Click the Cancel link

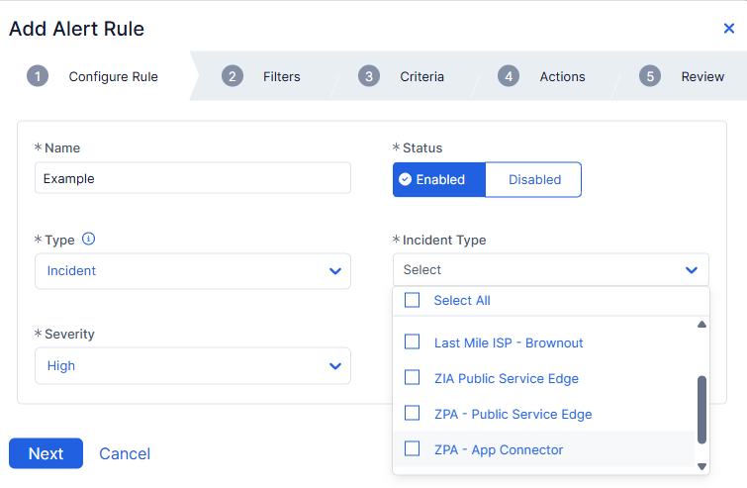tap(125, 453)
